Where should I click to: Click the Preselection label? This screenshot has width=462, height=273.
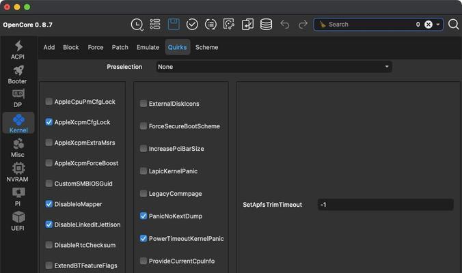tap(124, 67)
